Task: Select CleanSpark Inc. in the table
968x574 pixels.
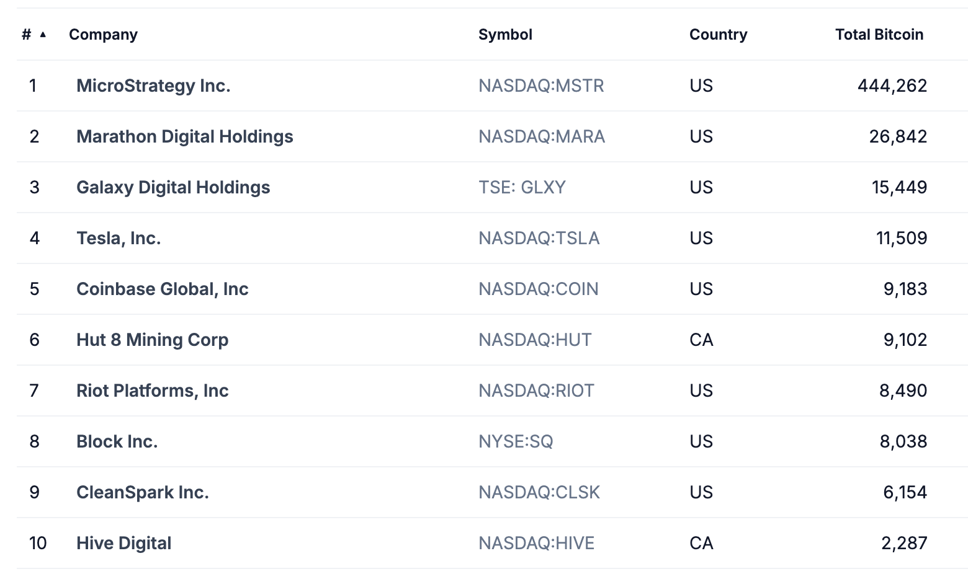Action: (x=142, y=492)
